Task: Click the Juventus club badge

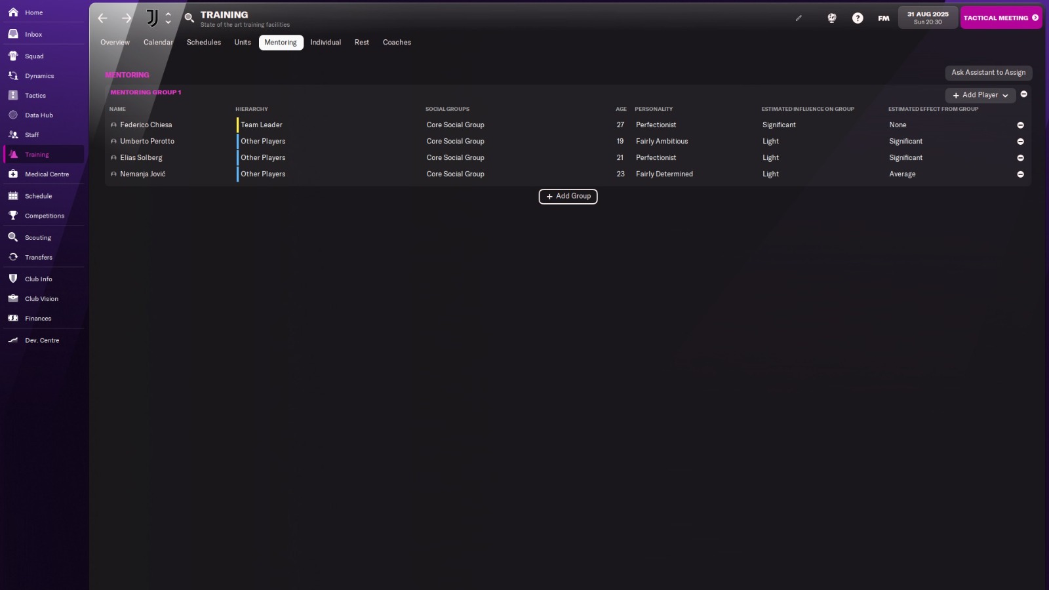Action: [x=151, y=18]
